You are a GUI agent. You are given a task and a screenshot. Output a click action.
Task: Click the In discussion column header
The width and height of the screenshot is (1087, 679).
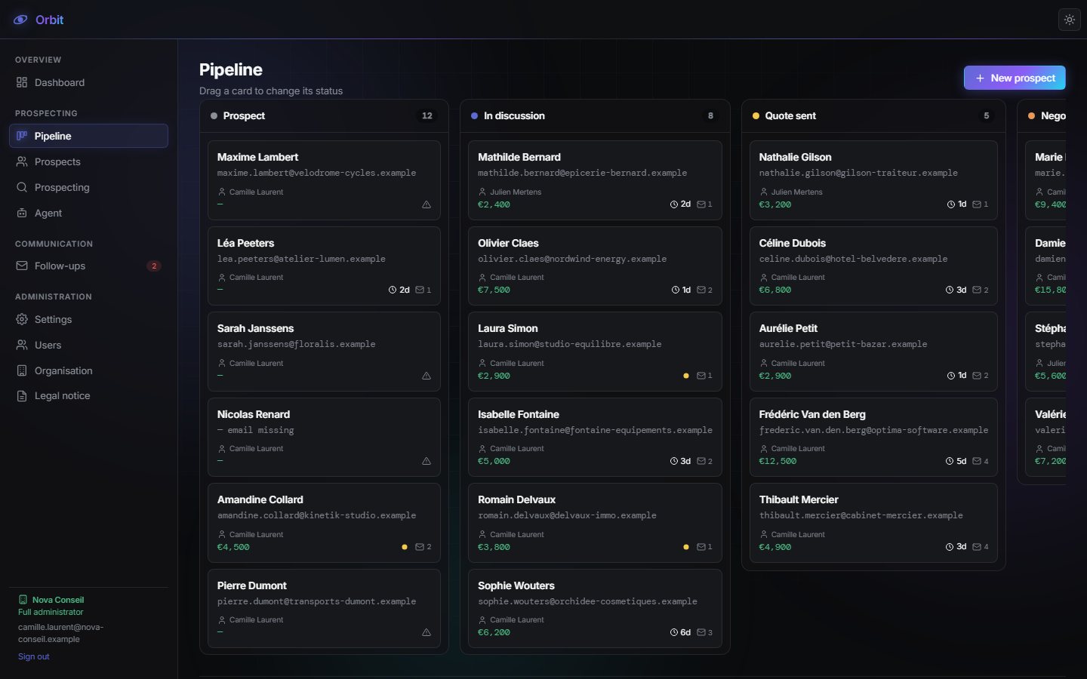[595, 115]
